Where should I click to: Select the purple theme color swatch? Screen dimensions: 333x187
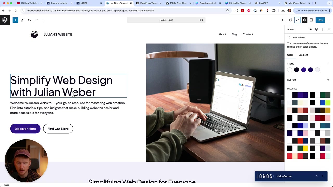[x=304, y=70]
